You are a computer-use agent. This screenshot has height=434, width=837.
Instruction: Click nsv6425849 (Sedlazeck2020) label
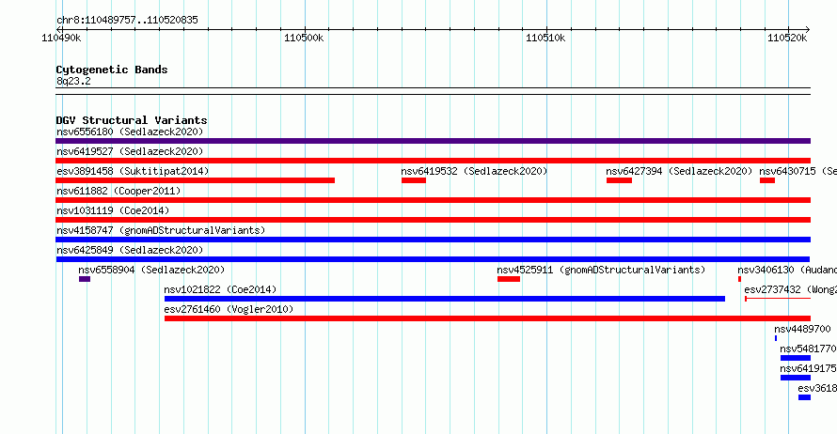click(130, 250)
